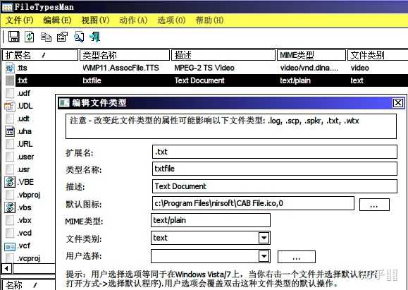
Task: Click the .vbs script icon
Action: point(10,207)
